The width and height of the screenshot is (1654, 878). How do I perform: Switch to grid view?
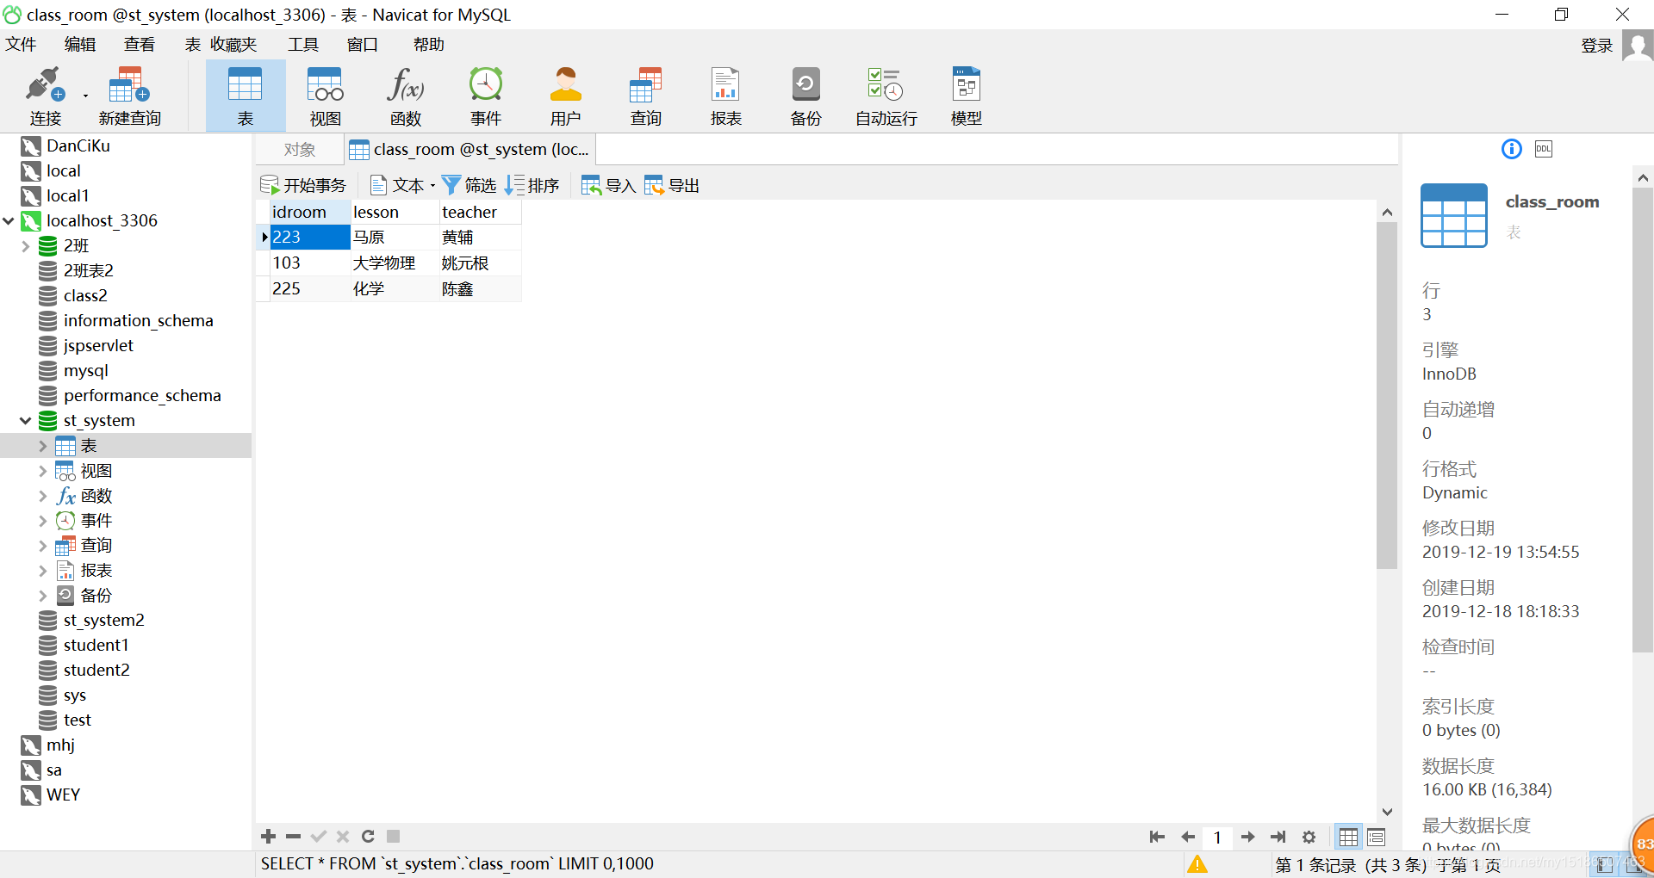click(x=1349, y=837)
